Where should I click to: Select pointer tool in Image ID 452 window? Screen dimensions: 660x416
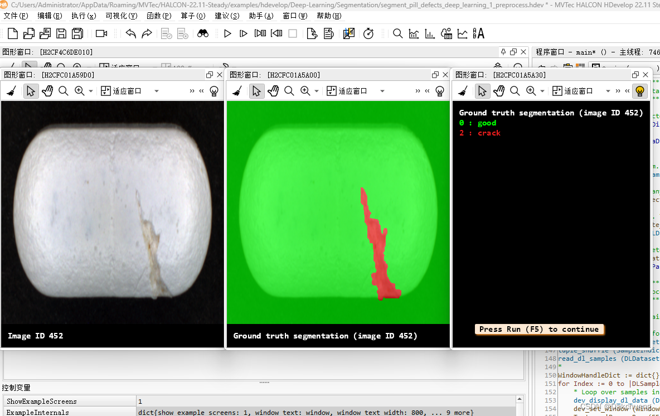coord(30,91)
